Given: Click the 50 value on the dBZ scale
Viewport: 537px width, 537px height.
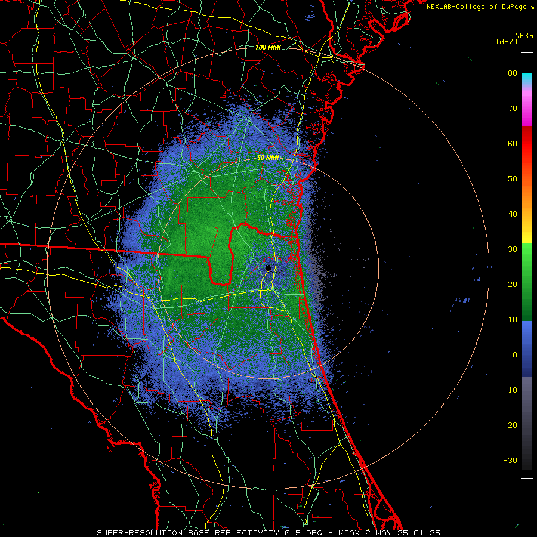Looking at the screenshot, I should [x=513, y=179].
